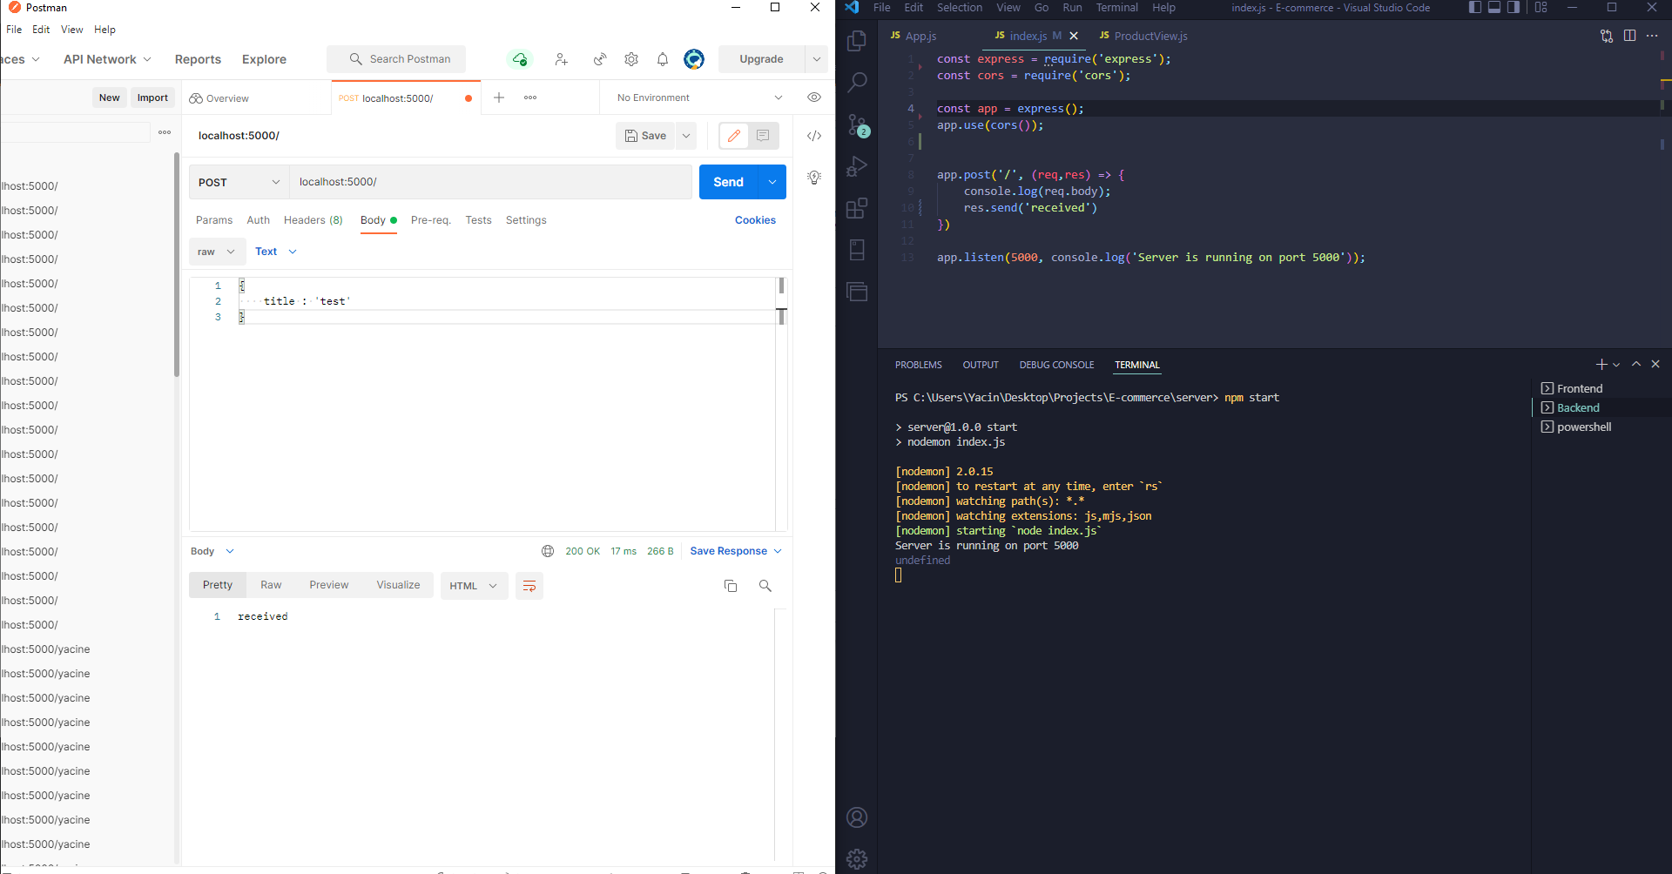1672x874 pixels.
Task: Open Postman notifications bell
Action: click(x=663, y=59)
